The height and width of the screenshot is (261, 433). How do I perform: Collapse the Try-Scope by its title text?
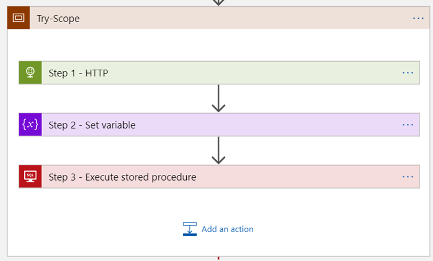58,19
